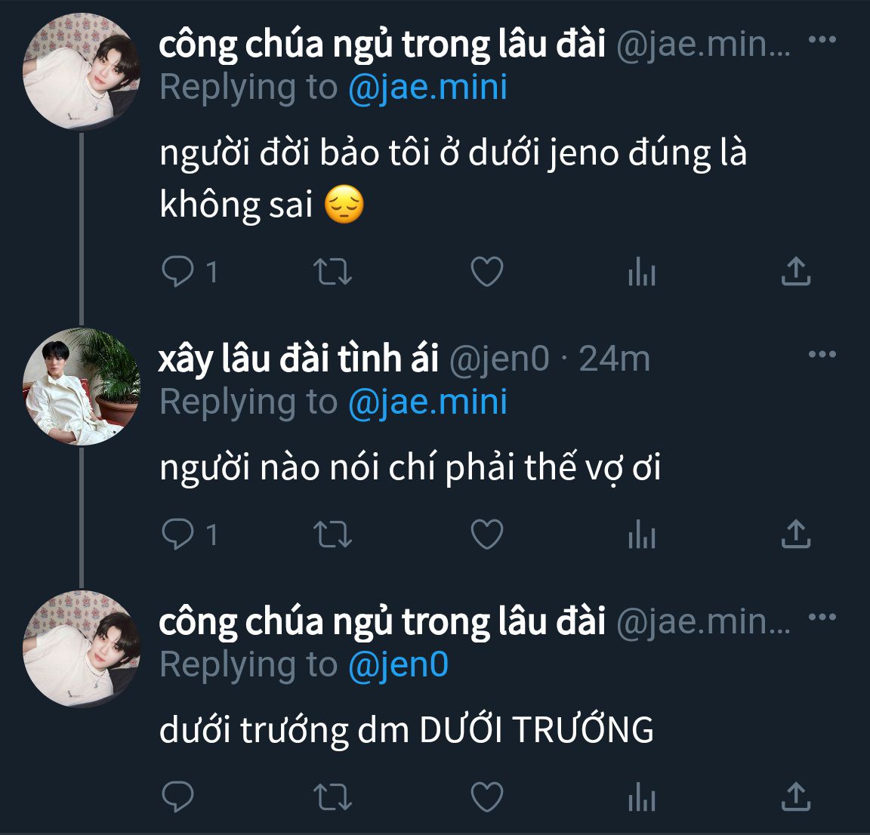Image resolution: width=870 pixels, height=835 pixels.
Task: View analytics of the last tweet
Action: [x=642, y=796]
